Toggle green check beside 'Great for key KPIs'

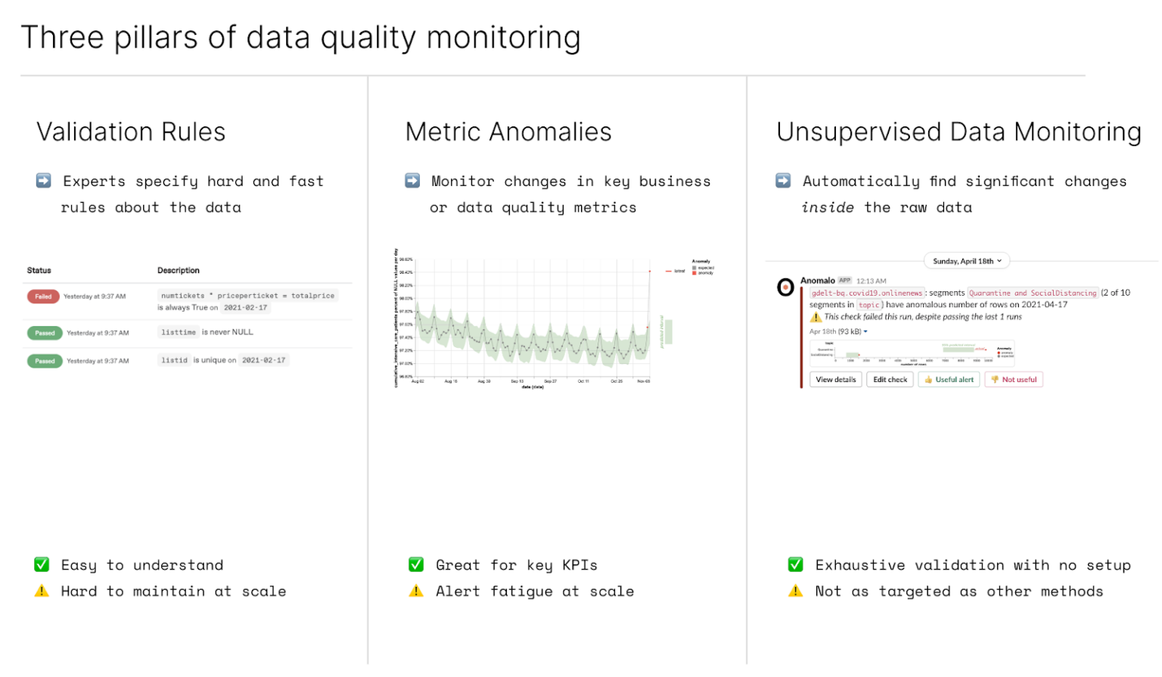416,564
